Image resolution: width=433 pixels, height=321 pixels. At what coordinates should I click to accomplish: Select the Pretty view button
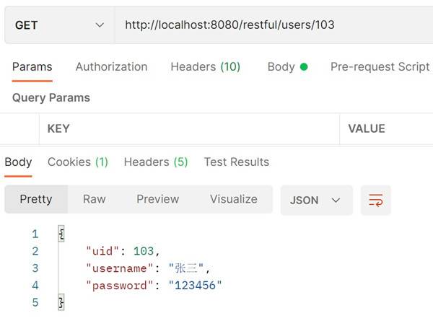pos(35,200)
